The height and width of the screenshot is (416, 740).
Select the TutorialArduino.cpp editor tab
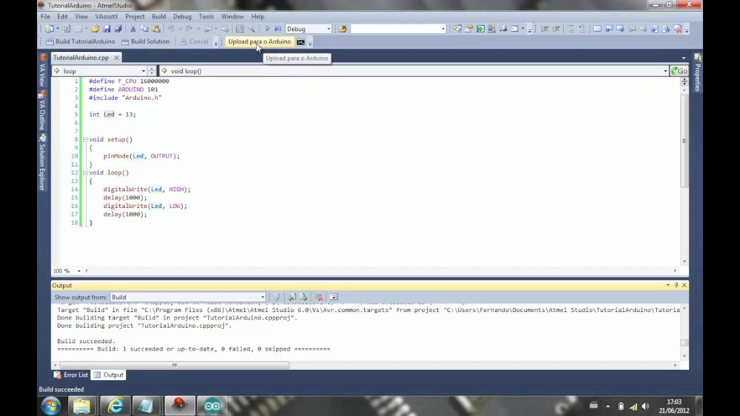(x=81, y=58)
